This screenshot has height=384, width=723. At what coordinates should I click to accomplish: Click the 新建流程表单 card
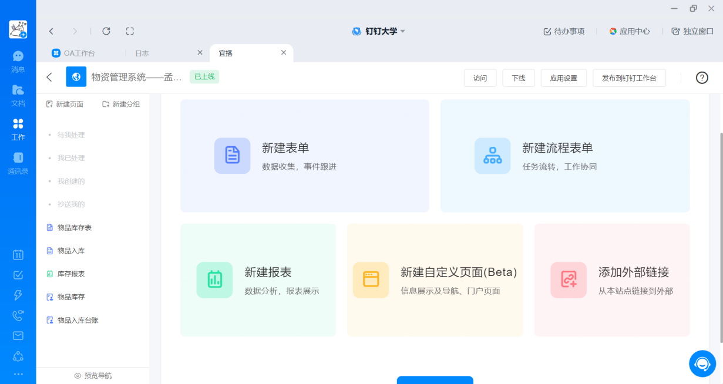point(564,156)
